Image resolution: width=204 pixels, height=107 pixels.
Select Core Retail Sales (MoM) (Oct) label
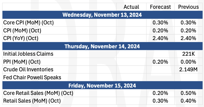(x=38, y=93)
